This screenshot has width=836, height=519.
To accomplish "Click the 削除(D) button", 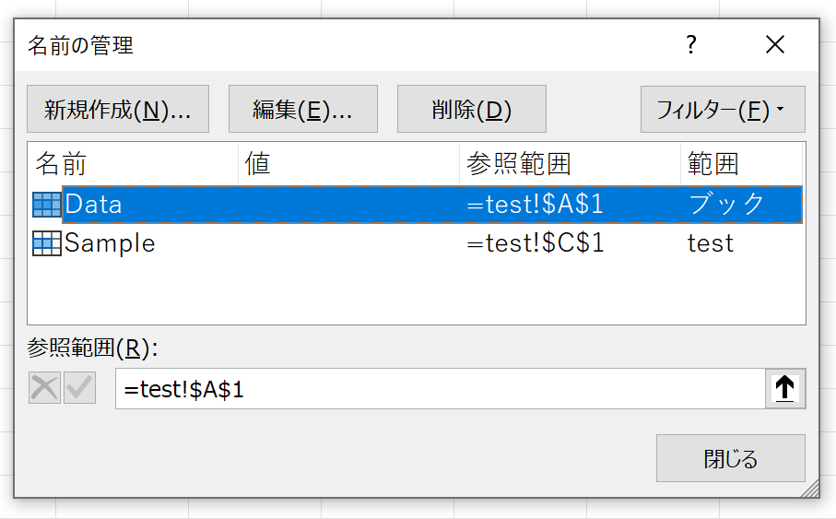I will coord(471,109).
